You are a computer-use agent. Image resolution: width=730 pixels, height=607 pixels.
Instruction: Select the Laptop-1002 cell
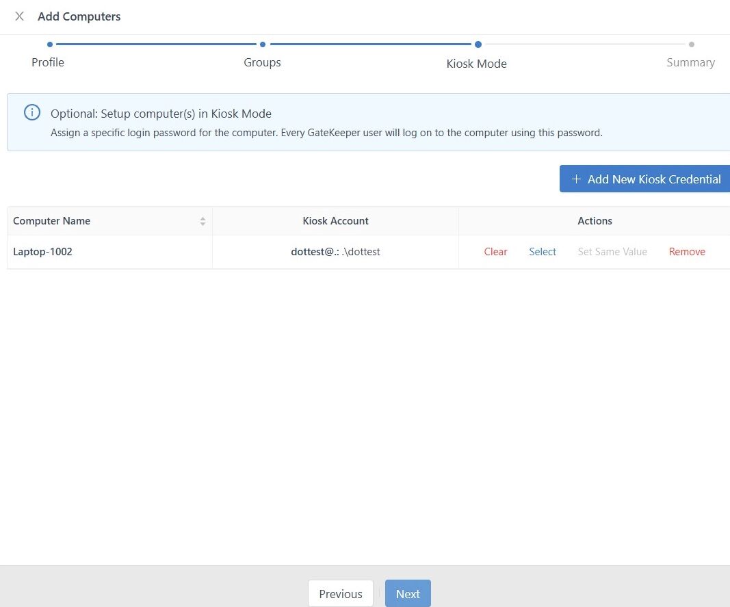109,252
